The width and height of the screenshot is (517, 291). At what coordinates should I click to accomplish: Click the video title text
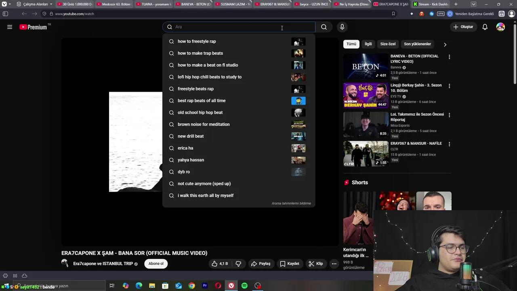point(134,253)
